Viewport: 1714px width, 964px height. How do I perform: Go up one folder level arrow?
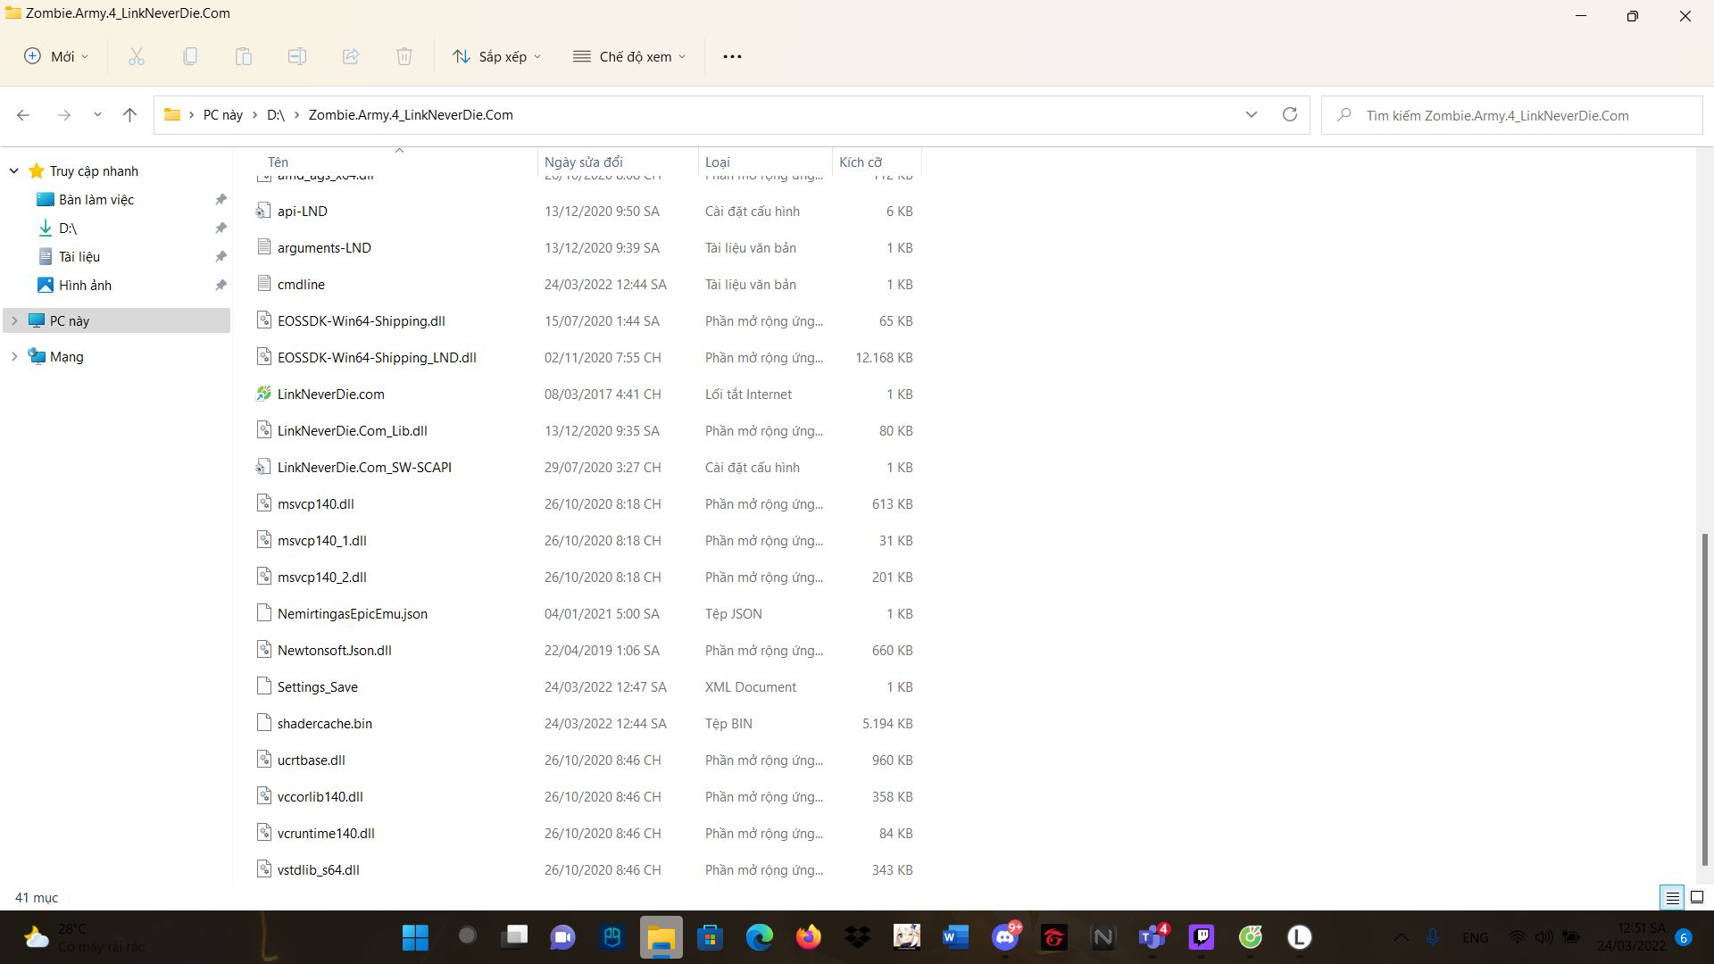[x=129, y=114]
